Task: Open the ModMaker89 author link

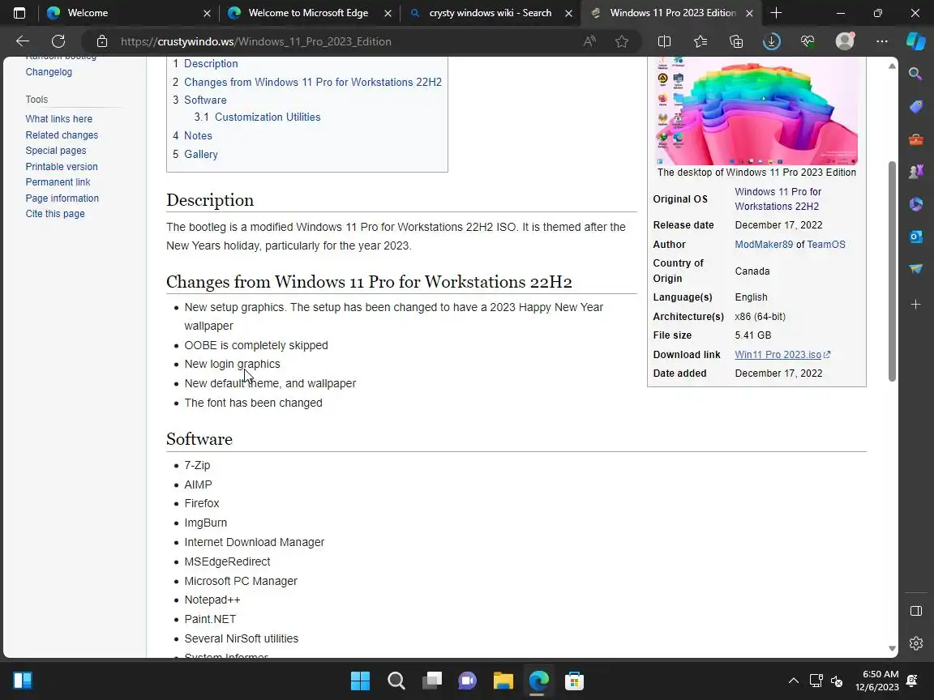Action: [x=764, y=245]
